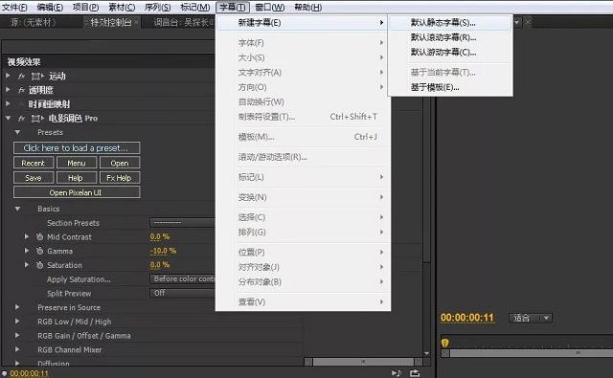Expand RGB Low / Mid / High section
This screenshot has width=613, height=378.
tap(17, 321)
